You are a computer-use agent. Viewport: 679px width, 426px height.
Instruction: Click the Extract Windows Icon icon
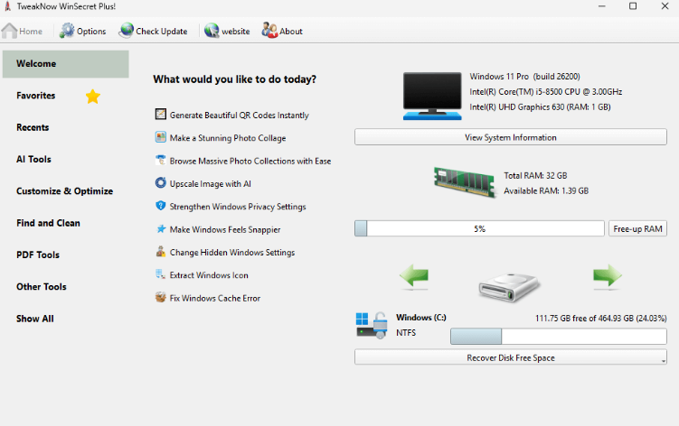coord(161,274)
